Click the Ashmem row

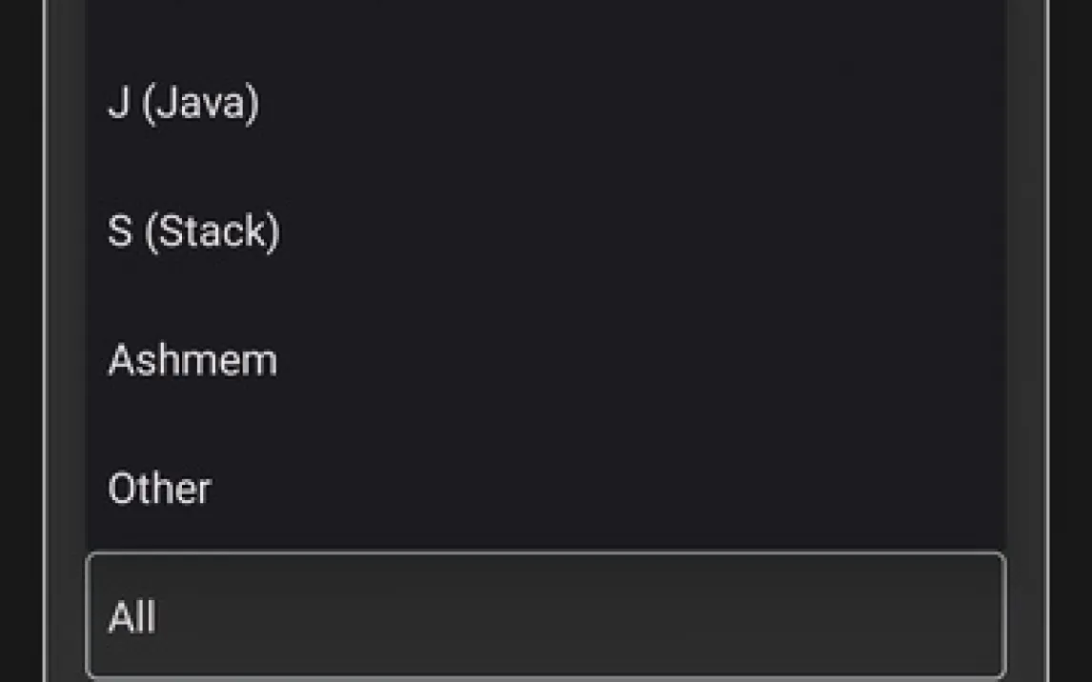pos(545,360)
